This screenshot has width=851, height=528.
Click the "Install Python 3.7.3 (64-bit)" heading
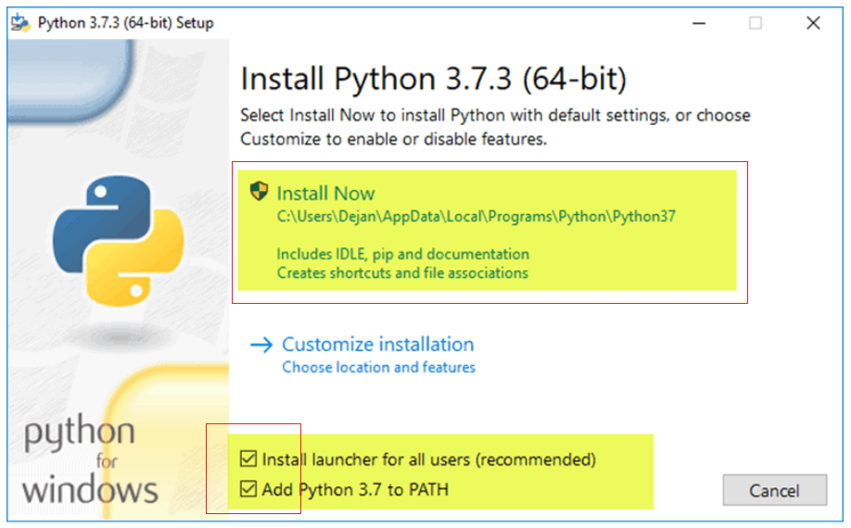[433, 79]
